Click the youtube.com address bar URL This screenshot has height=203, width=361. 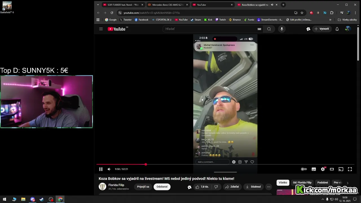(x=151, y=13)
